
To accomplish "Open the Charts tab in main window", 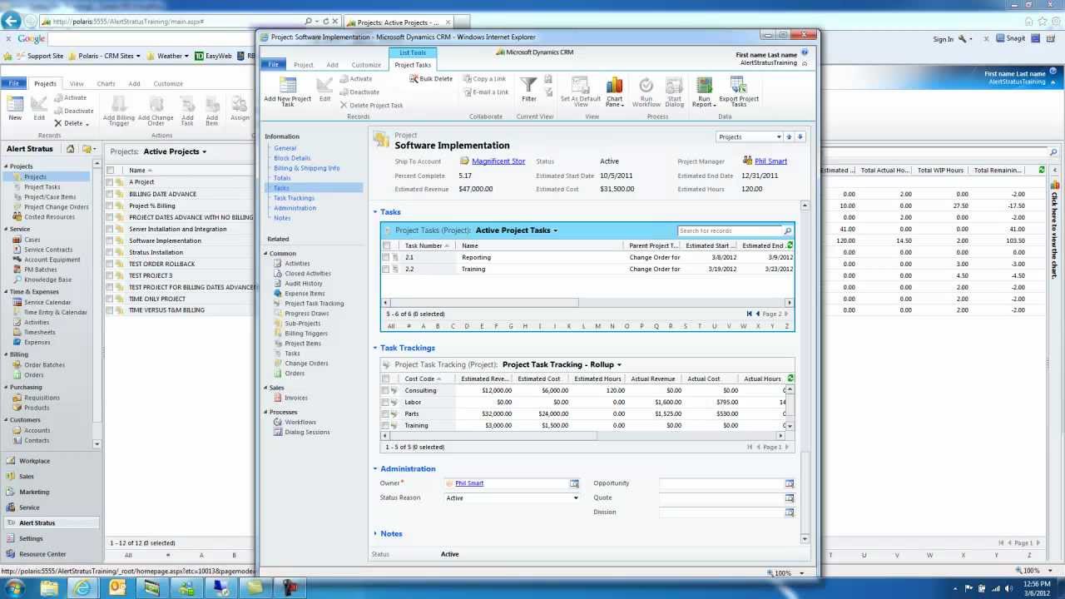I will (x=106, y=83).
